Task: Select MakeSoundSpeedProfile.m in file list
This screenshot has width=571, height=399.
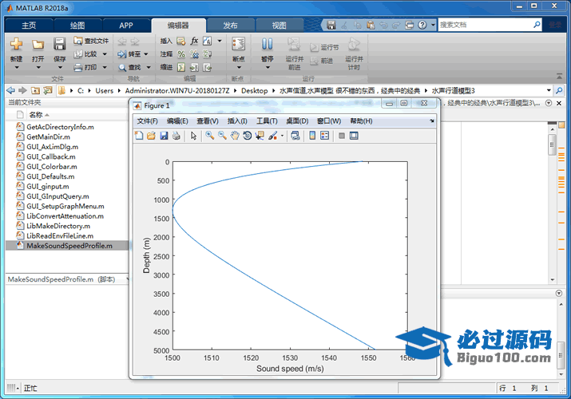Action: (x=67, y=246)
